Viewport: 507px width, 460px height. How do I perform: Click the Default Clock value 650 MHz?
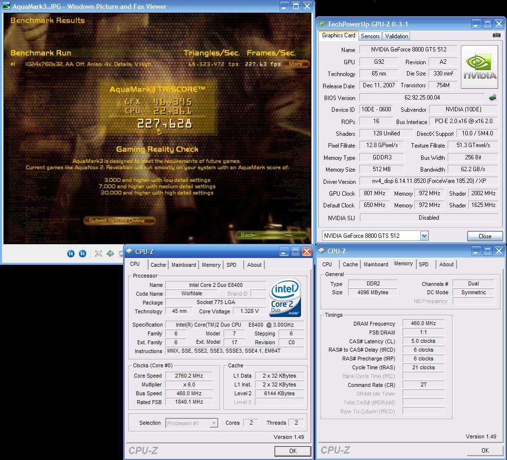[x=375, y=205]
